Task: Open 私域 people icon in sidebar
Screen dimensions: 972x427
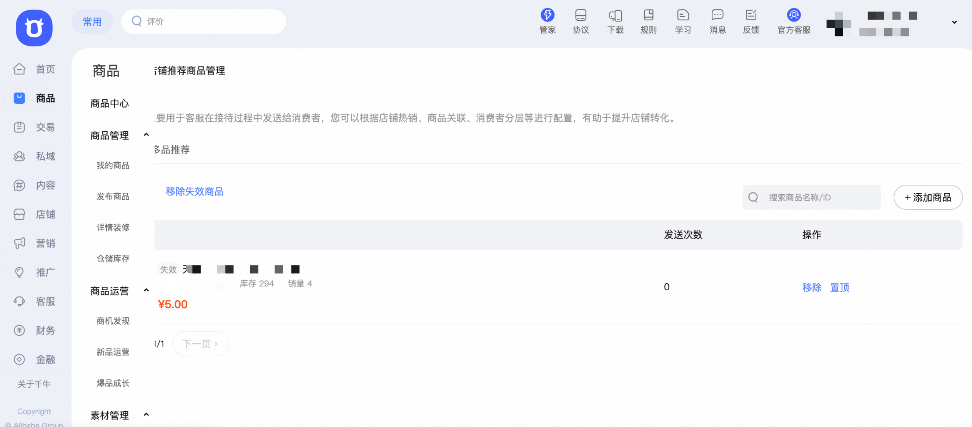Action: (19, 156)
